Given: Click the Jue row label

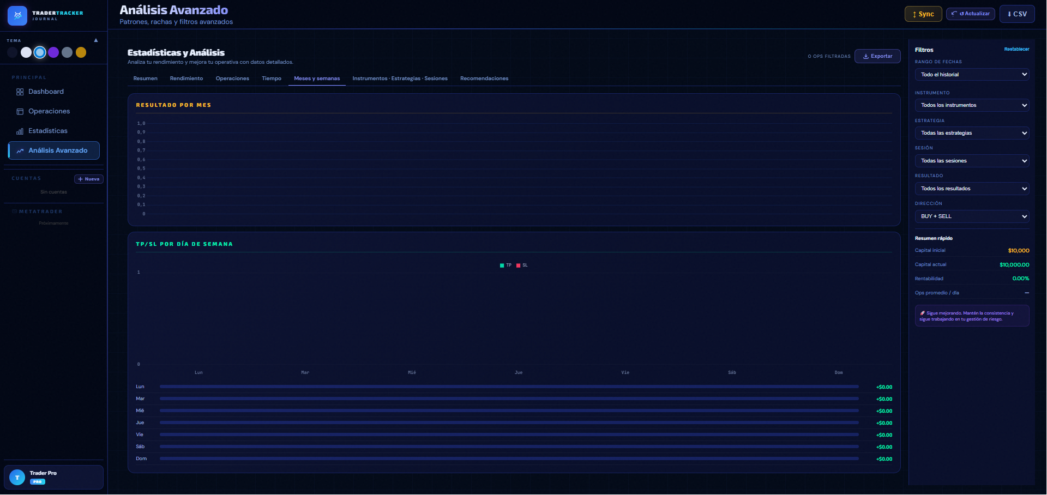Looking at the screenshot, I should pyautogui.click(x=140, y=422).
